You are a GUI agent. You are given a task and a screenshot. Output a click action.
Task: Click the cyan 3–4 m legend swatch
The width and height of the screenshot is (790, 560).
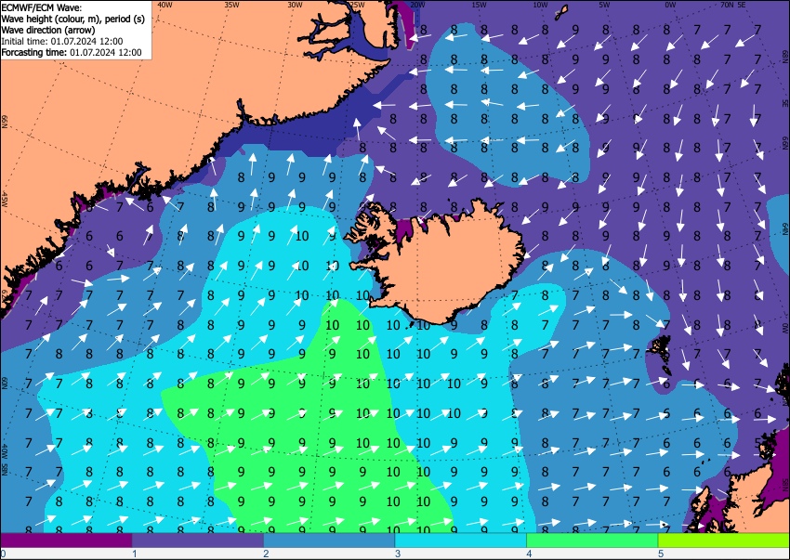[460, 540]
